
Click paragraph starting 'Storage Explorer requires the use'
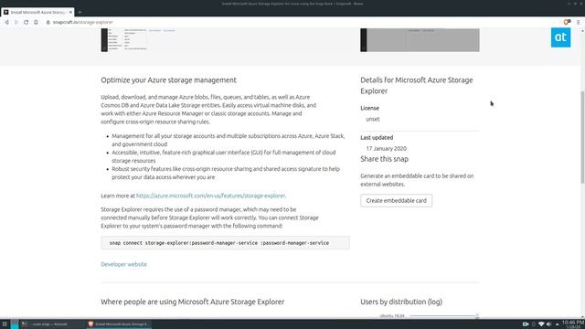pos(209,218)
